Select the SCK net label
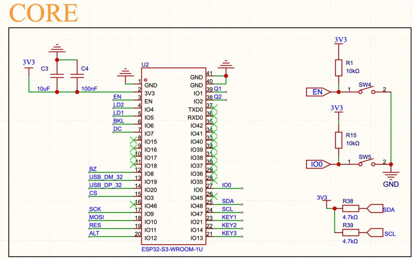Screen dimensions: 413x259 pos(95,209)
